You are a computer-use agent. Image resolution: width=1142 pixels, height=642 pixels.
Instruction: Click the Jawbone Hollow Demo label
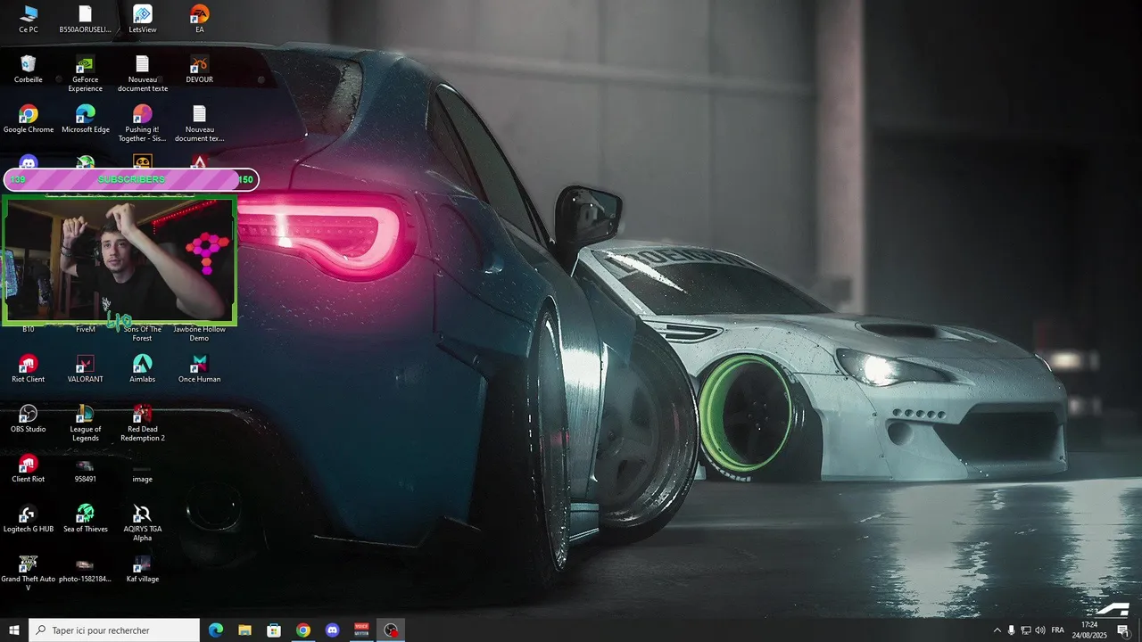[x=200, y=333]
